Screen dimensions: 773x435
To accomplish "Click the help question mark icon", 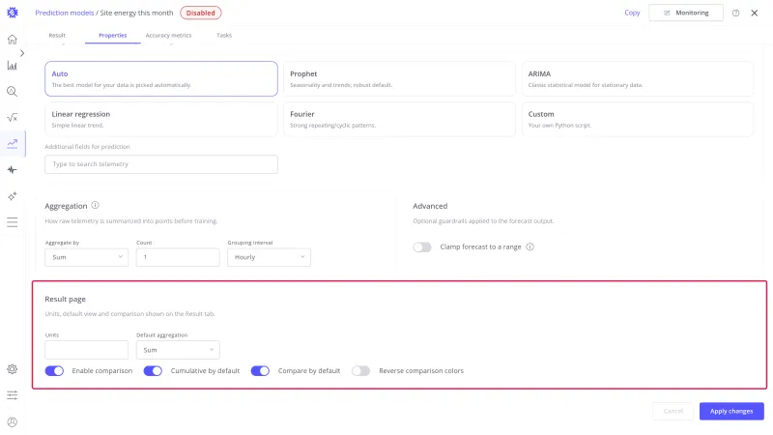I will 735,13.
